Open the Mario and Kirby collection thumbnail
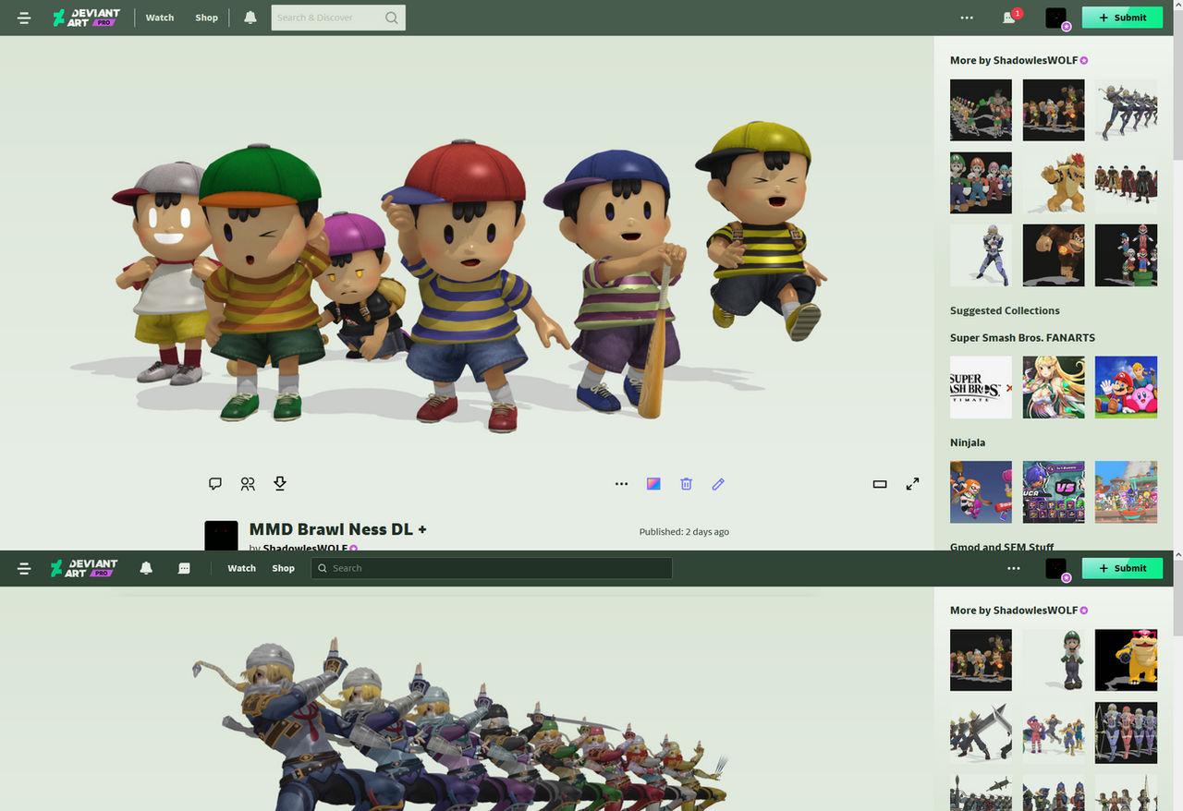 click(x=1126, y=387)
